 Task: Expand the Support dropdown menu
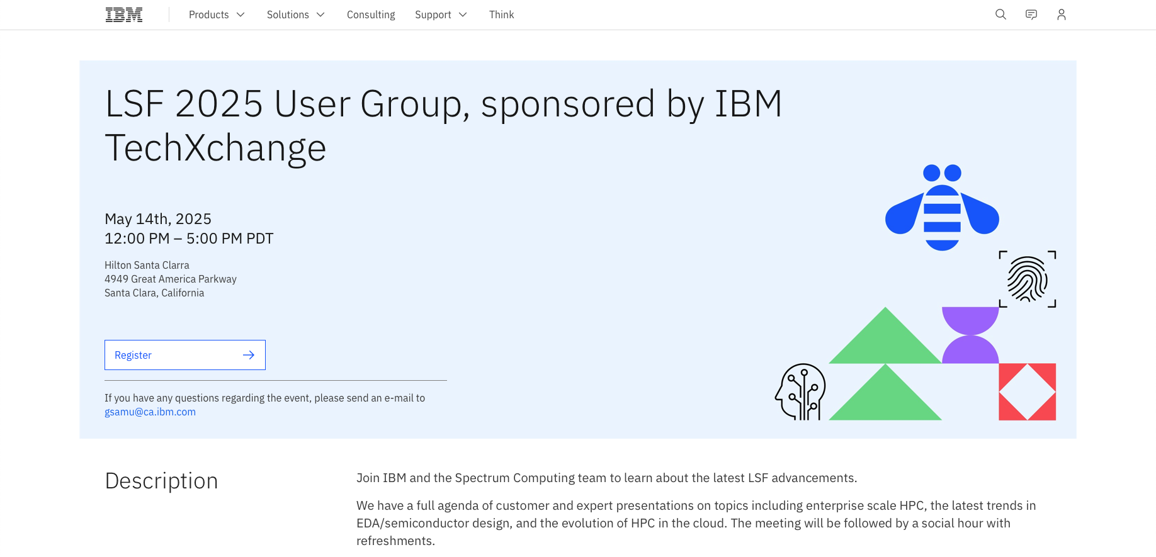coord(441,14)
